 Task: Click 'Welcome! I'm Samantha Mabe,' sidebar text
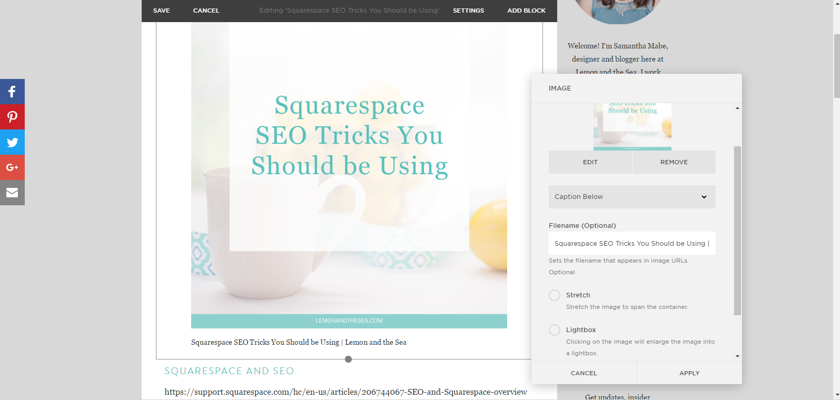pyautogui.click(x=618, y=46)
